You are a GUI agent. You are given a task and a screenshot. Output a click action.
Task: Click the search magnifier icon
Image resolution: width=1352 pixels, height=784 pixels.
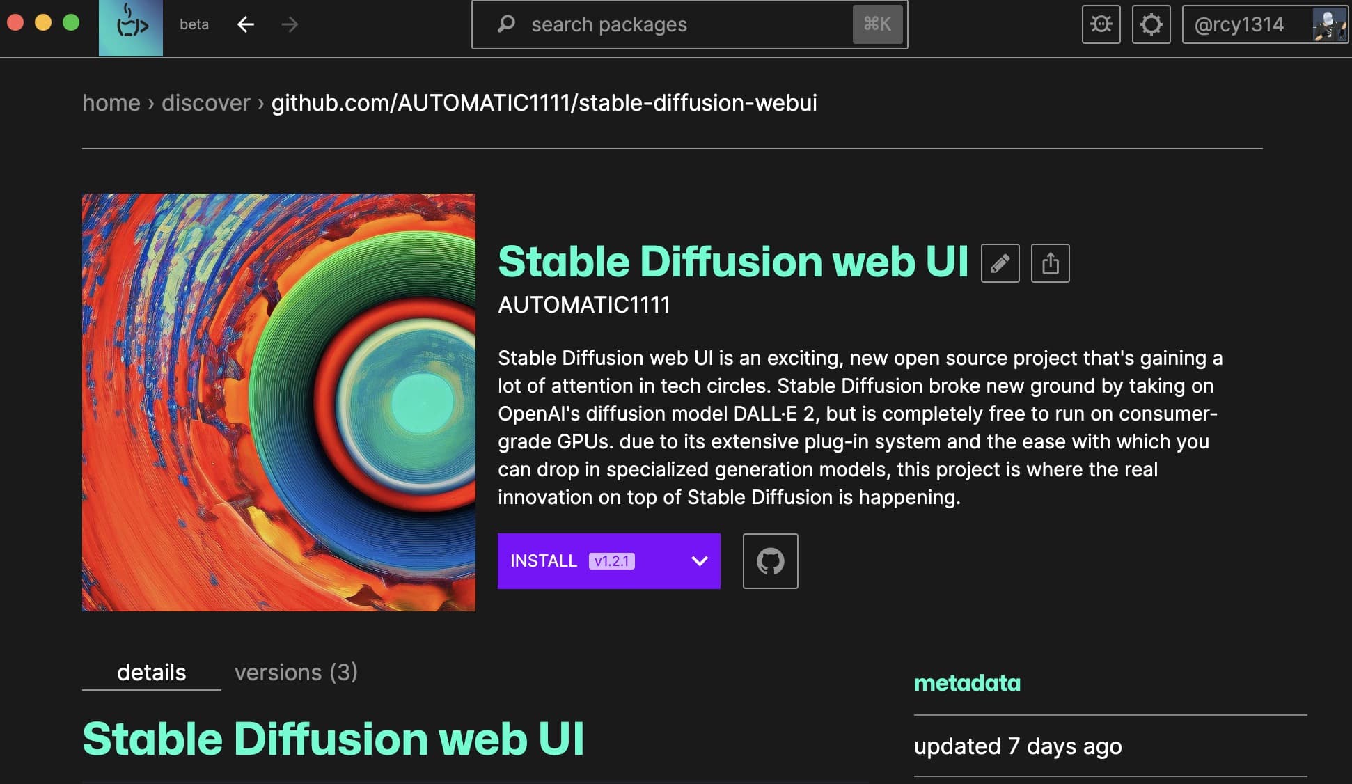click(506, 24)
